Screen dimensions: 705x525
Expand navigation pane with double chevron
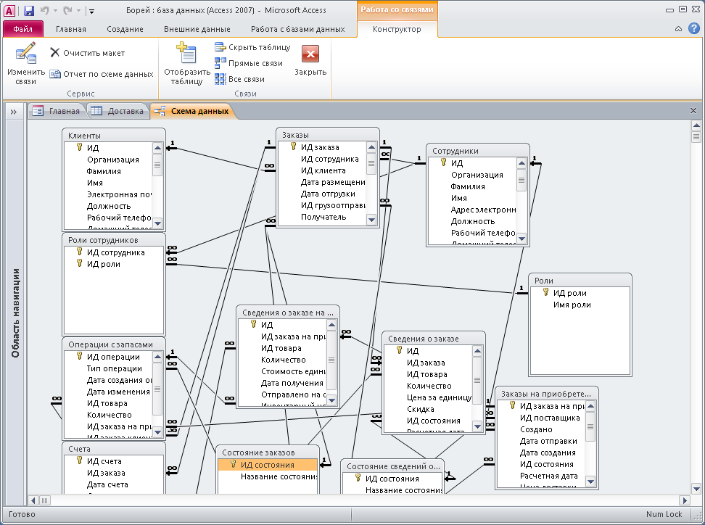point(14,112)
